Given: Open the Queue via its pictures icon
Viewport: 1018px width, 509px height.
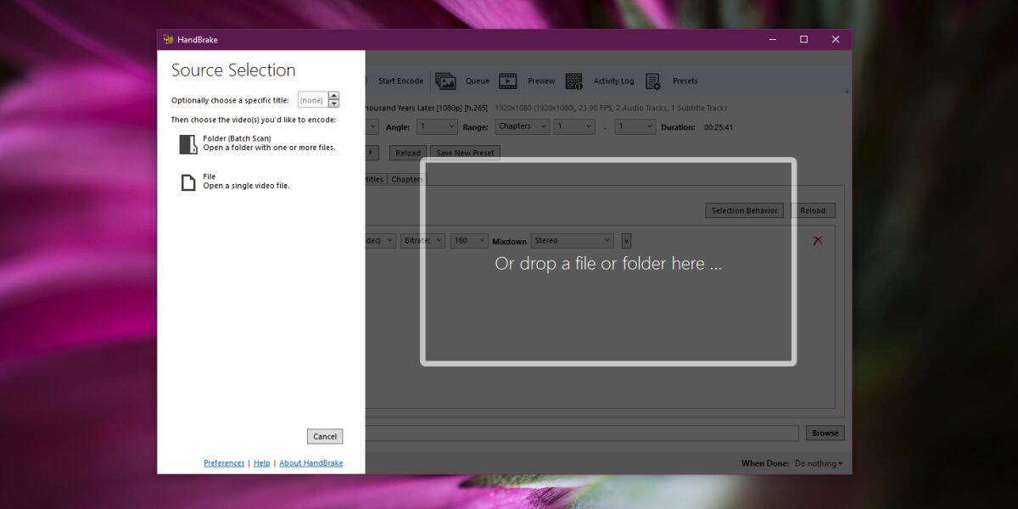Looking at the screenshot, I should pos(445,81).
